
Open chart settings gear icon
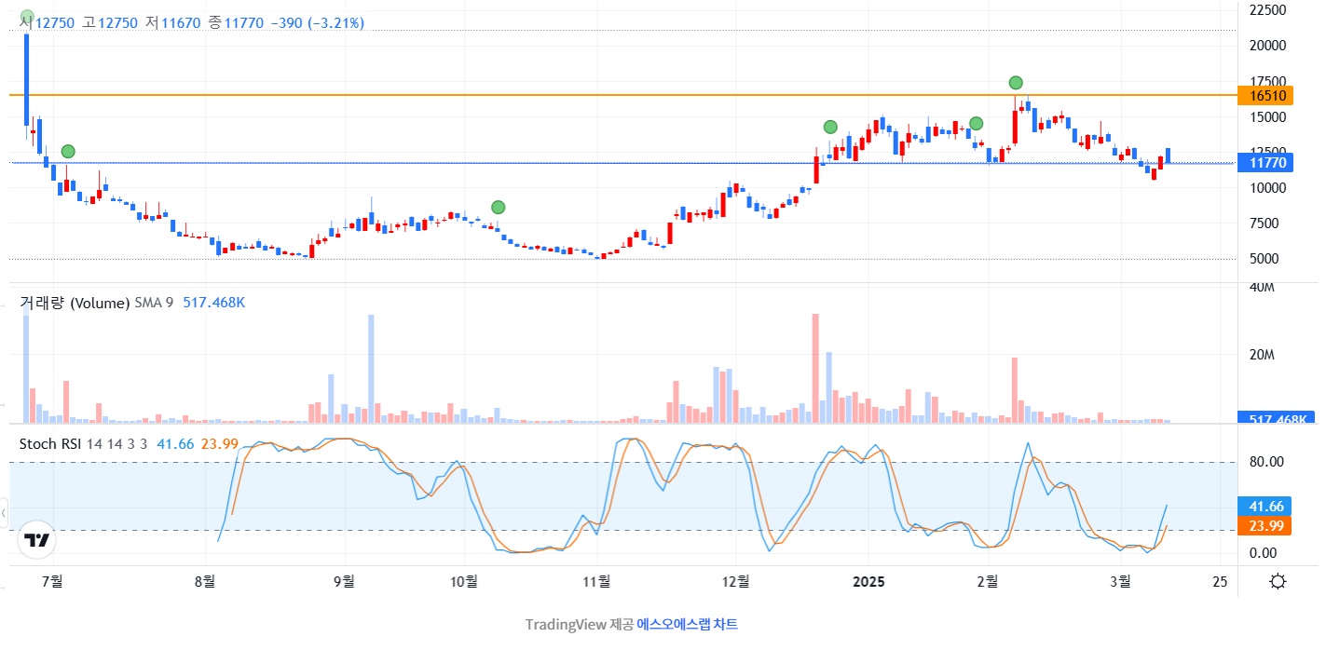1278,582
